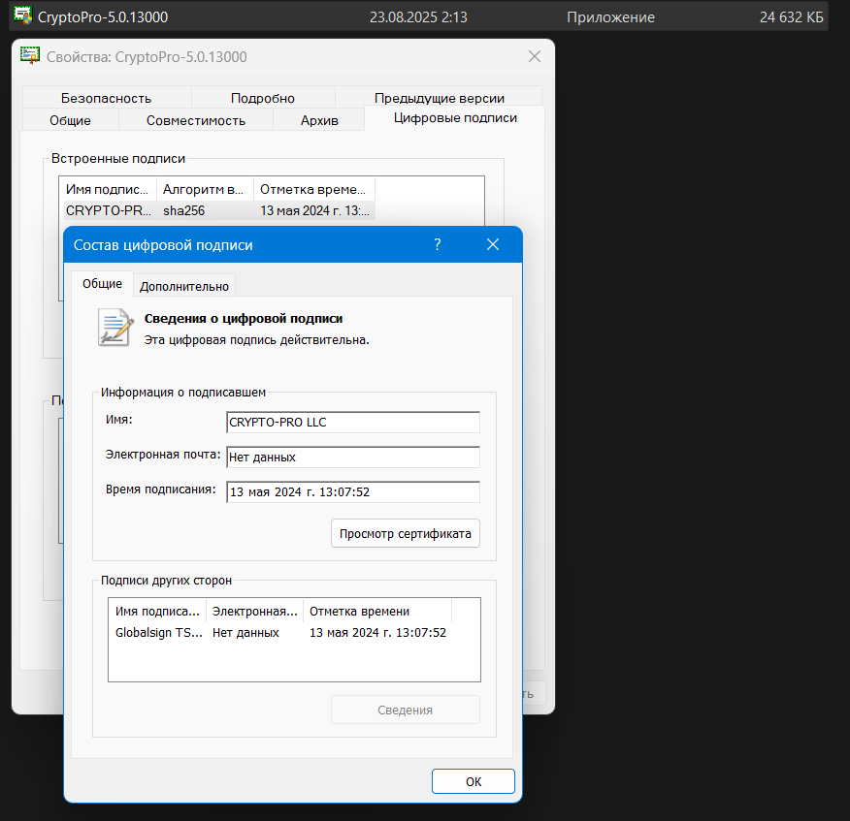Click Отметка времени header in countersignatures list
The height and width of the screenshot is (821, 850).
click(377, 611)
